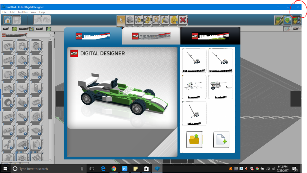The height and width of the screenshot is (173, 307).
Task: Expand plus on the cylinder tube category
Action: pyautogui.click(x=25, y=133)
